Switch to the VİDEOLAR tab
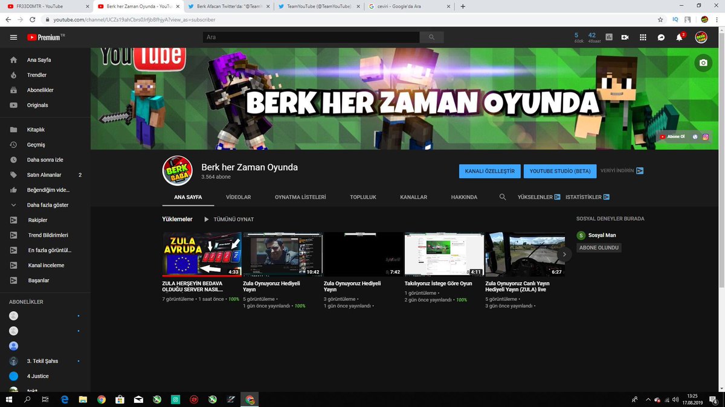The image size is (725, 407). [x=238, y=197]
